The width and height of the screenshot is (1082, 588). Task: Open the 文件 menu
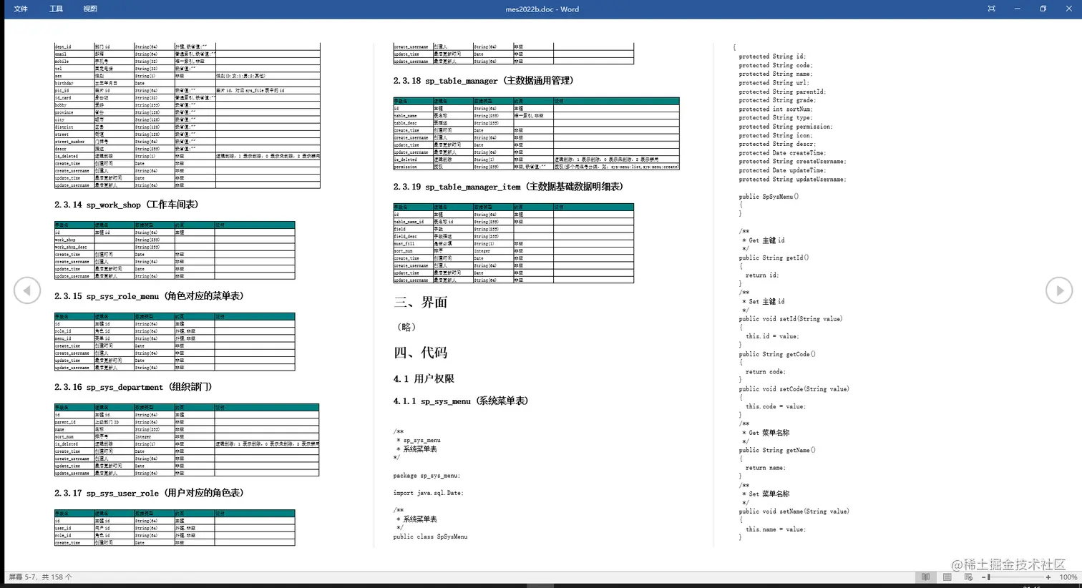[21, 9]
